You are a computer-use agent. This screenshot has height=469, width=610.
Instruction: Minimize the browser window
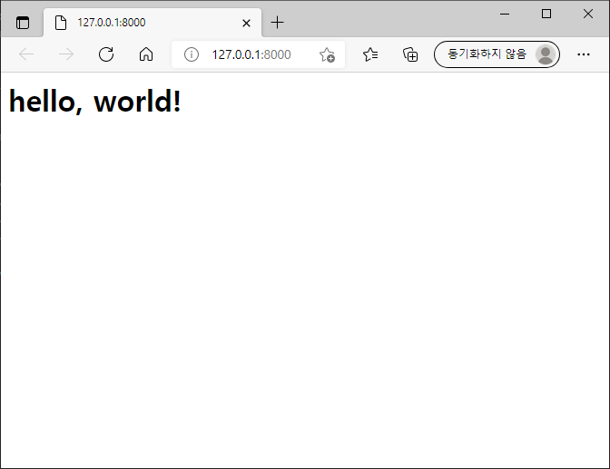[x=505, y=14]
